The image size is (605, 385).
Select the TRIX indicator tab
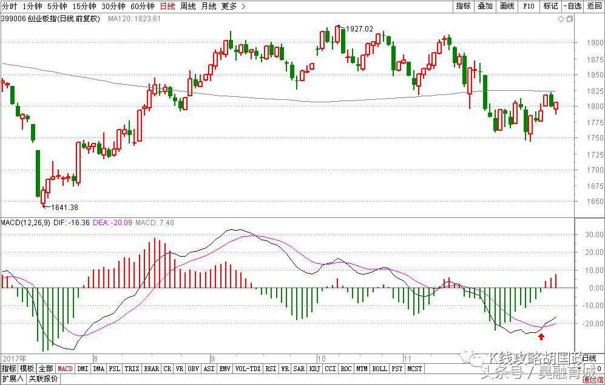(132, 369)
